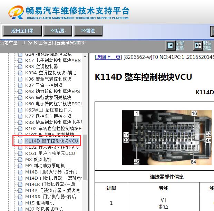
Task: Click the page icon beside K83 驻车制动控制模块
Action: (x=20, y=123)
